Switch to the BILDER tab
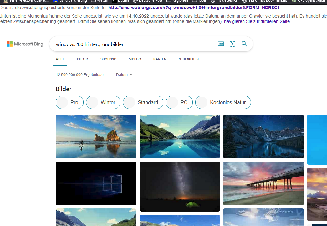The width and height of the screenshot is (327, 226). pos(82,59)
